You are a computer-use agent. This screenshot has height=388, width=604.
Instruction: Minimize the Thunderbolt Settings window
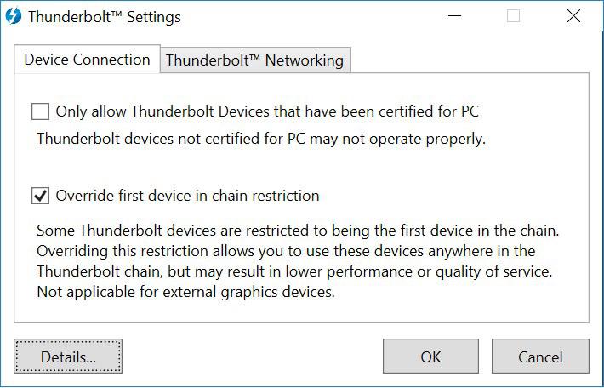coord(454,16)
